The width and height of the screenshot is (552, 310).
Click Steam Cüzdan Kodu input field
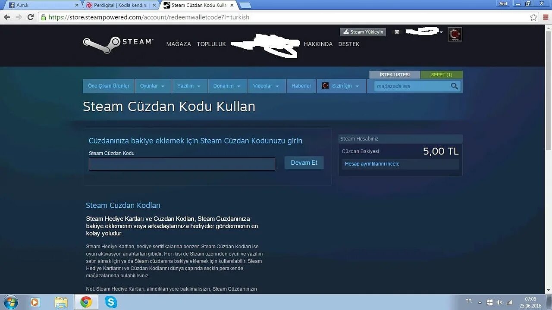point(182,164)
